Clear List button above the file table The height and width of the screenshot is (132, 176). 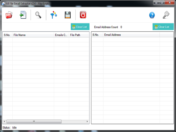pyautogui.click(x=80, y=27)
